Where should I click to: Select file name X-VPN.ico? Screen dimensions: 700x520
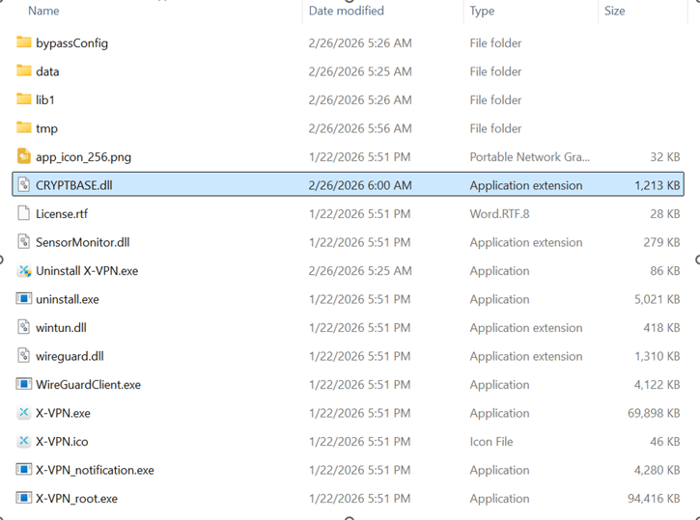coord(62,442)
